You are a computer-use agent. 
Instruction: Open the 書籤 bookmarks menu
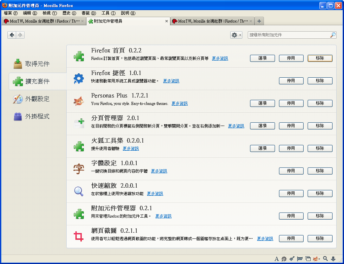pyautogui.click(x=89, y=13)
